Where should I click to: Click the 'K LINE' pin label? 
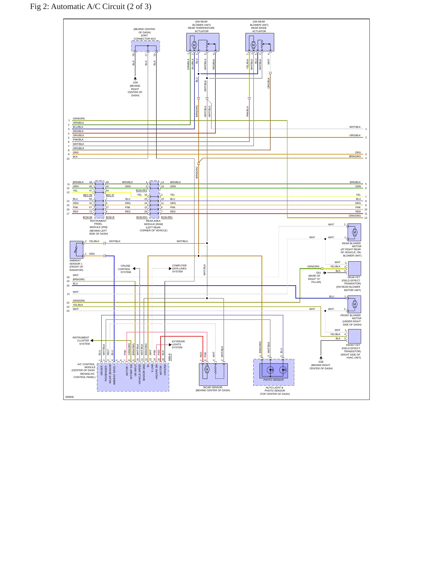coord(152,368)
